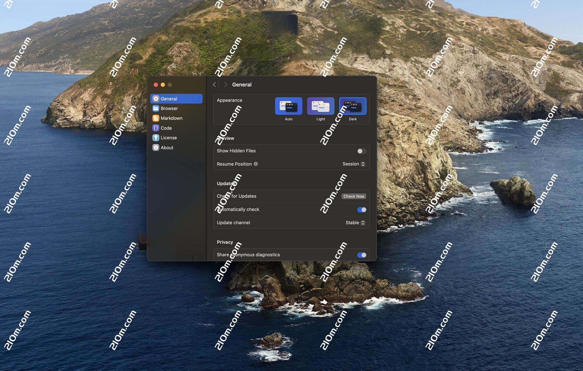
Task: Disable Share anonymous diagnostics switch
Action: [x=362, y=255]
